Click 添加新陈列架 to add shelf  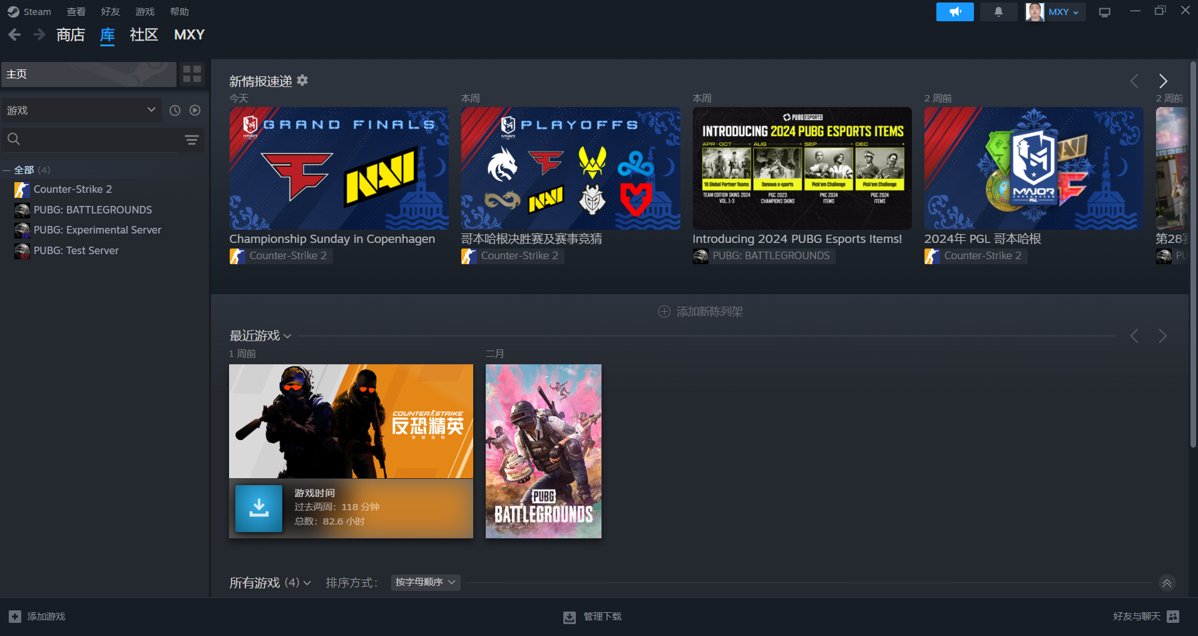[700, 312]
